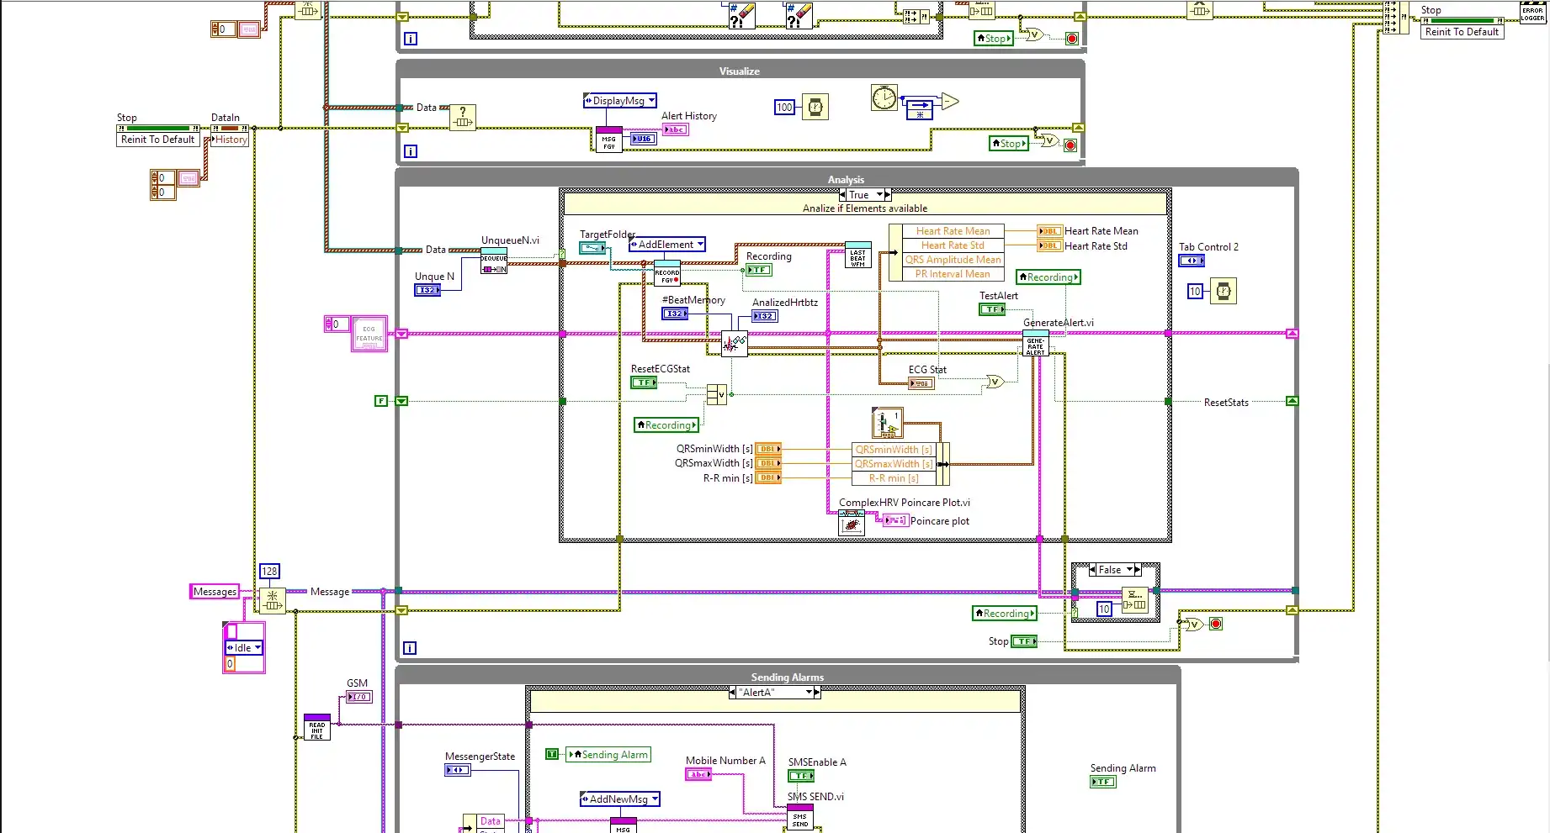Image resolution: width=1550 pixels, height=833 pixels.
Task: Click the wait timer icon next to constant 100
Action: pos(815,107)
